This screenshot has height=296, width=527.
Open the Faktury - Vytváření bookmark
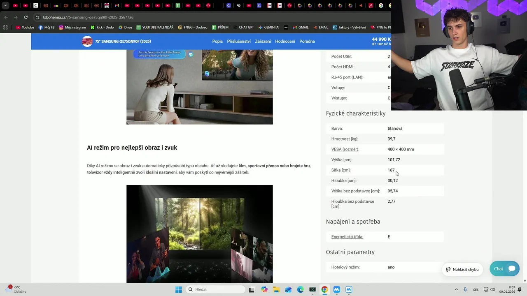click(349, 28)
